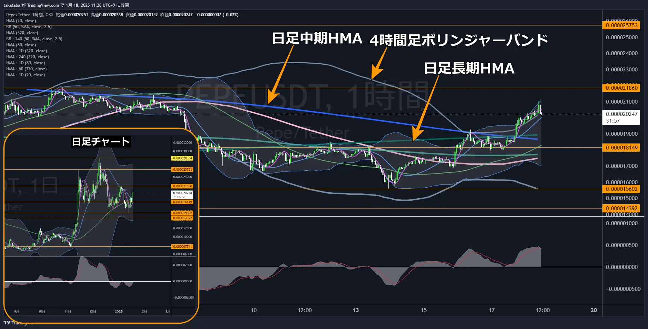Click the HMA · 1D (20, close) legend row

(25, 75)
